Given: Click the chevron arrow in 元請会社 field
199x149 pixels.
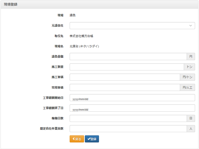Looking at the screenshot, I should (x=191, y=25).
